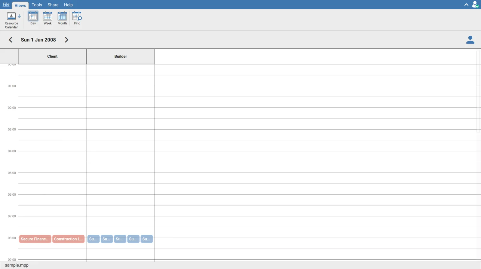Expand the Resource Calendar dropdown arrow
481x269 pixels.
click(x=19, y=16)
